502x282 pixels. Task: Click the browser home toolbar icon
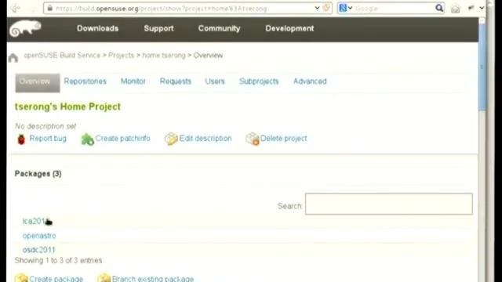pos(455,9)
